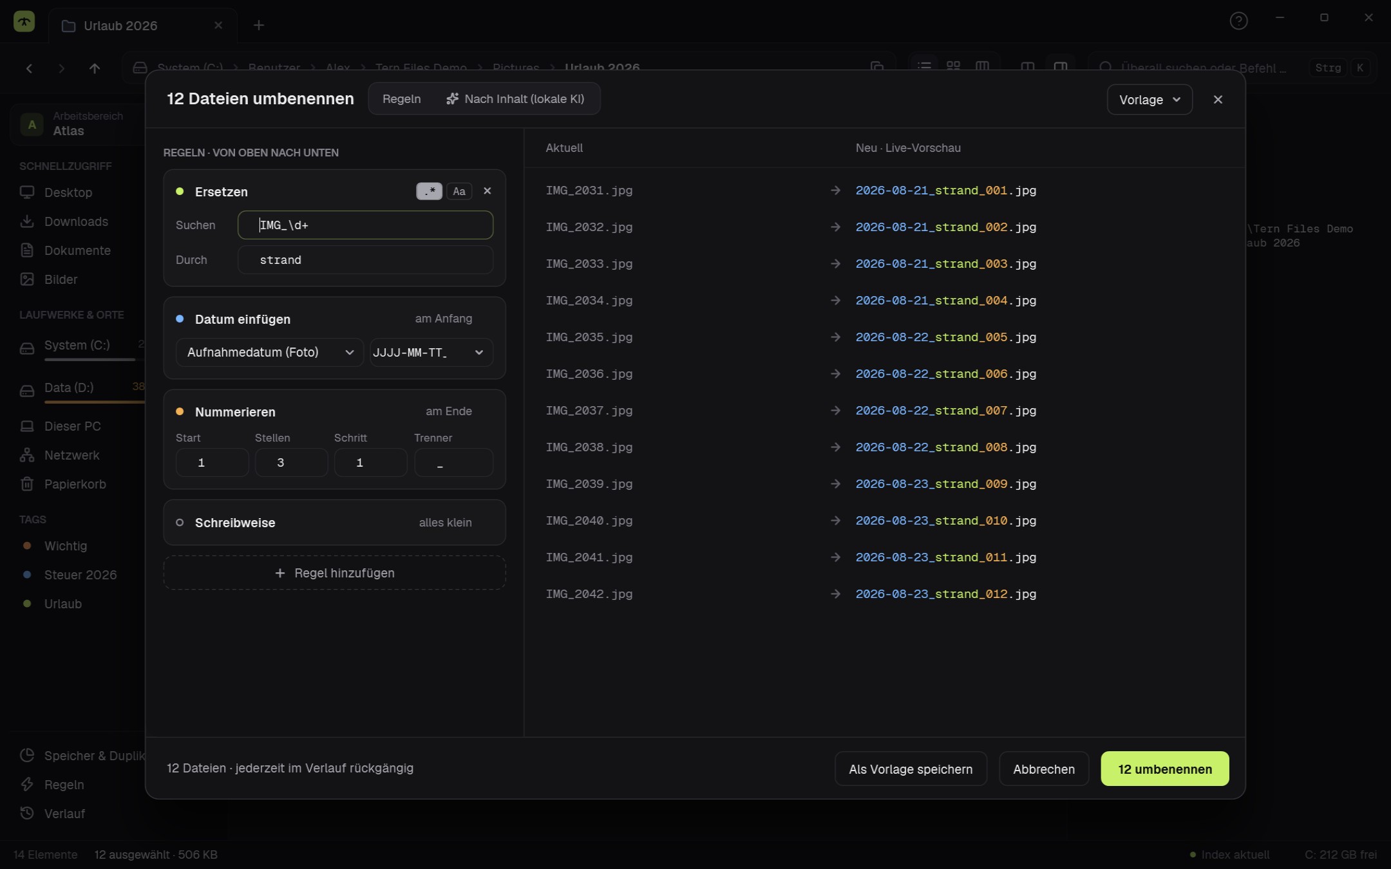The height and width of the screenshot is (869, 1391).
Task: Click the new tab plus icon
Action: click(x=259, y=25)
